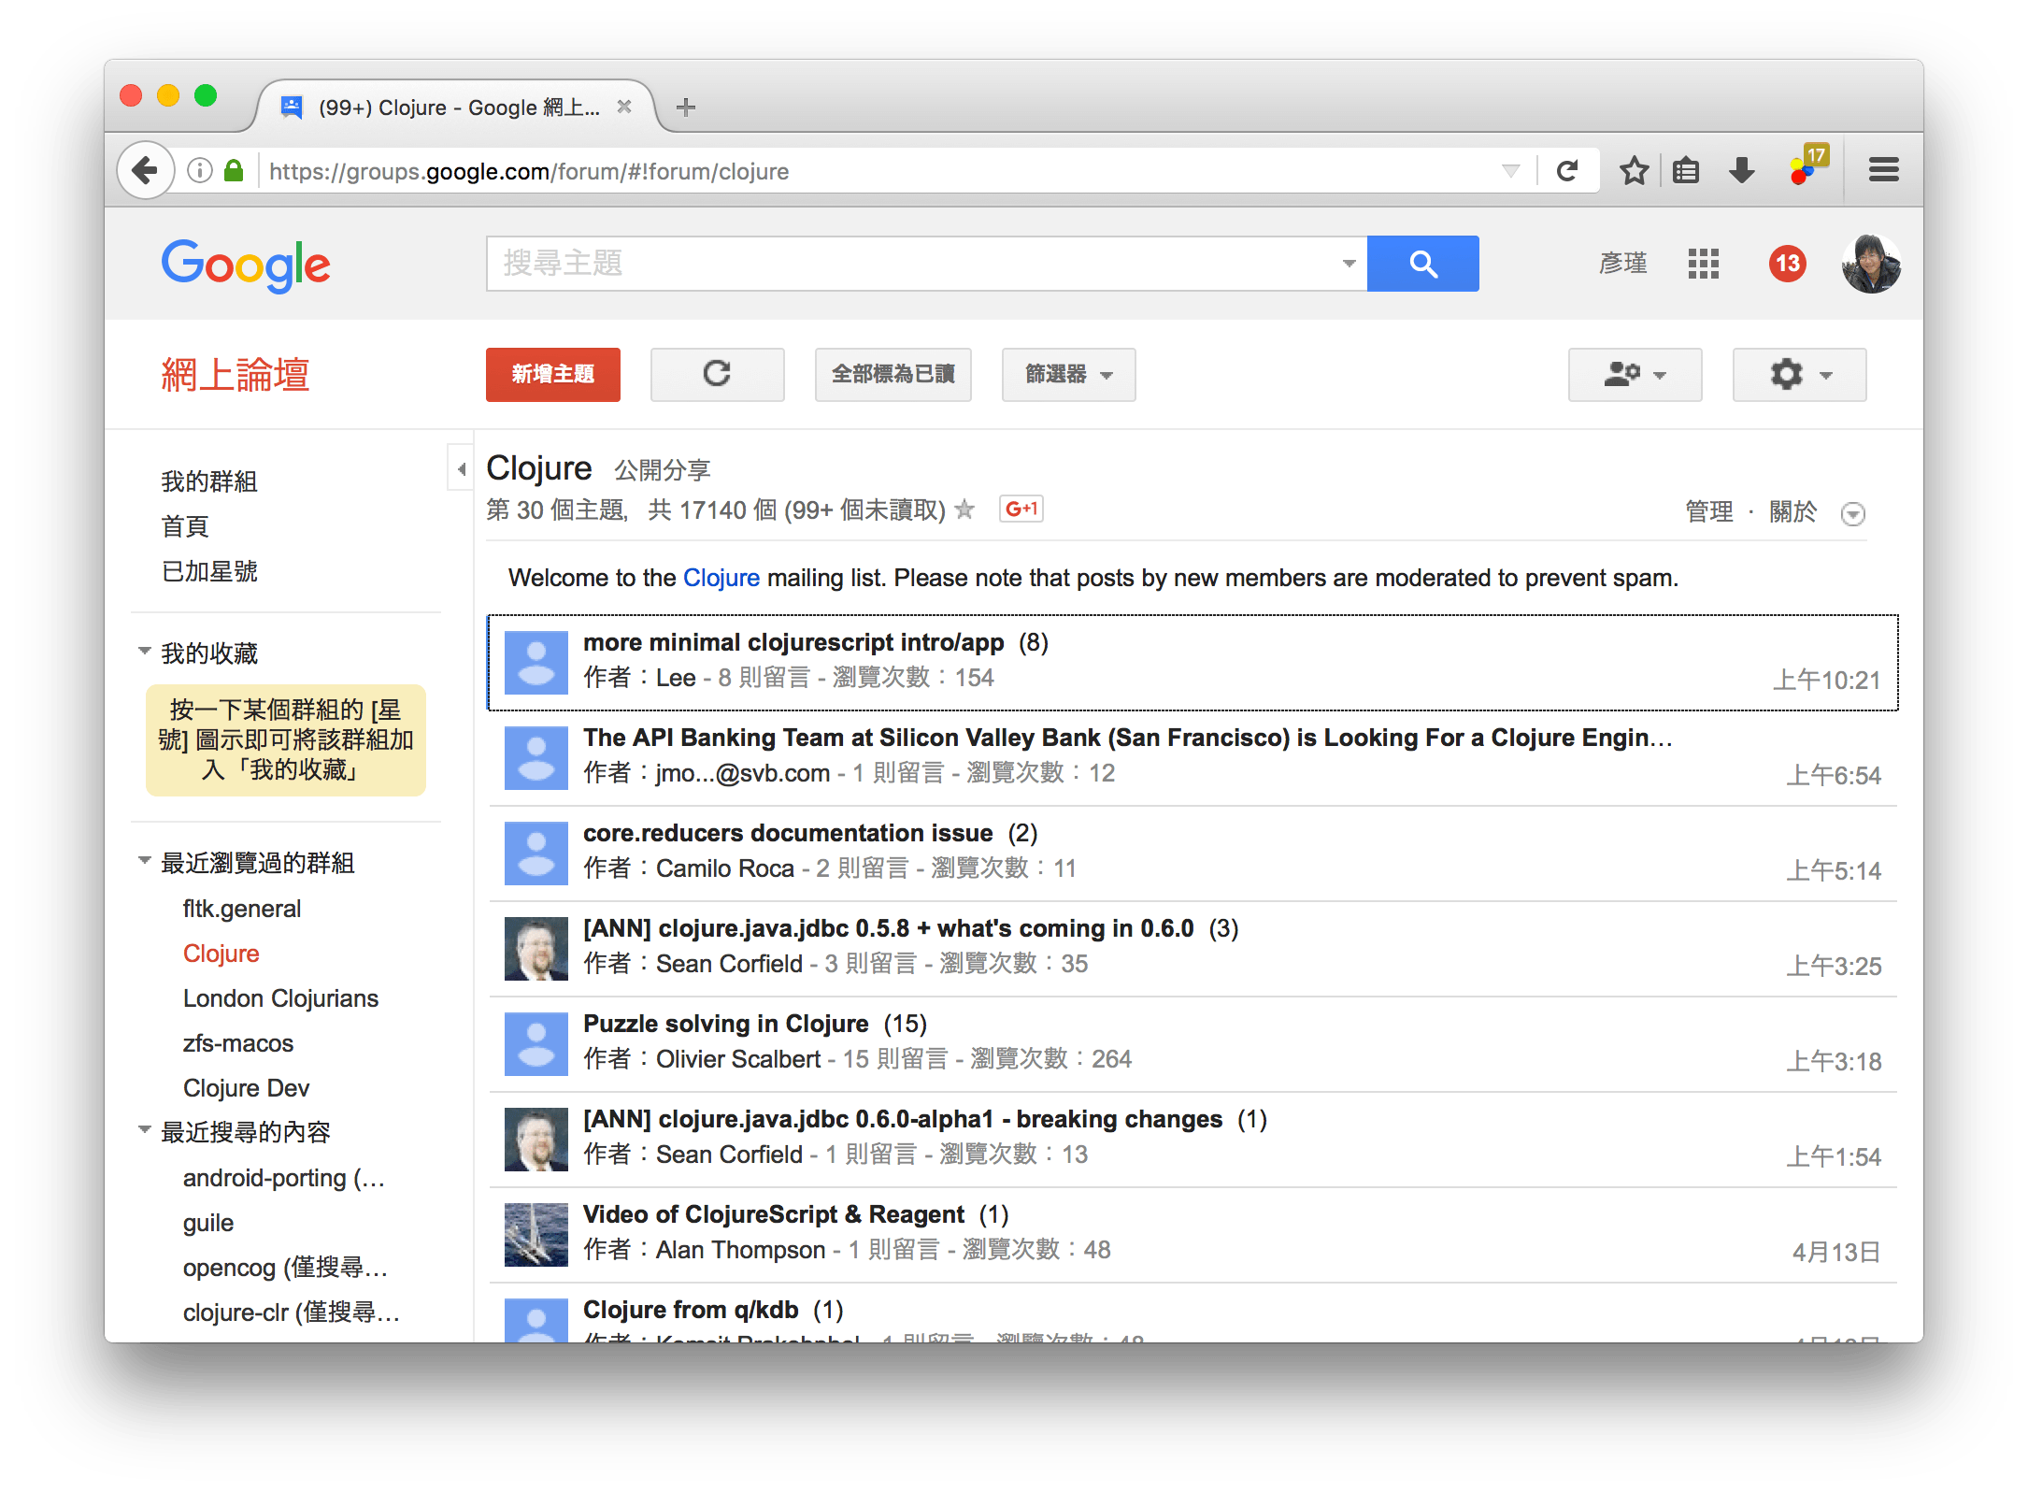This screenshot has height=1492, width=2028.
Task: Open the account profile photo
Action: coord(1870,264)
